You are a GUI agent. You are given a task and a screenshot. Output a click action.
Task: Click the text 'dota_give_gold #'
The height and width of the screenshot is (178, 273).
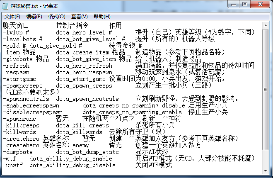coord(56,46)
